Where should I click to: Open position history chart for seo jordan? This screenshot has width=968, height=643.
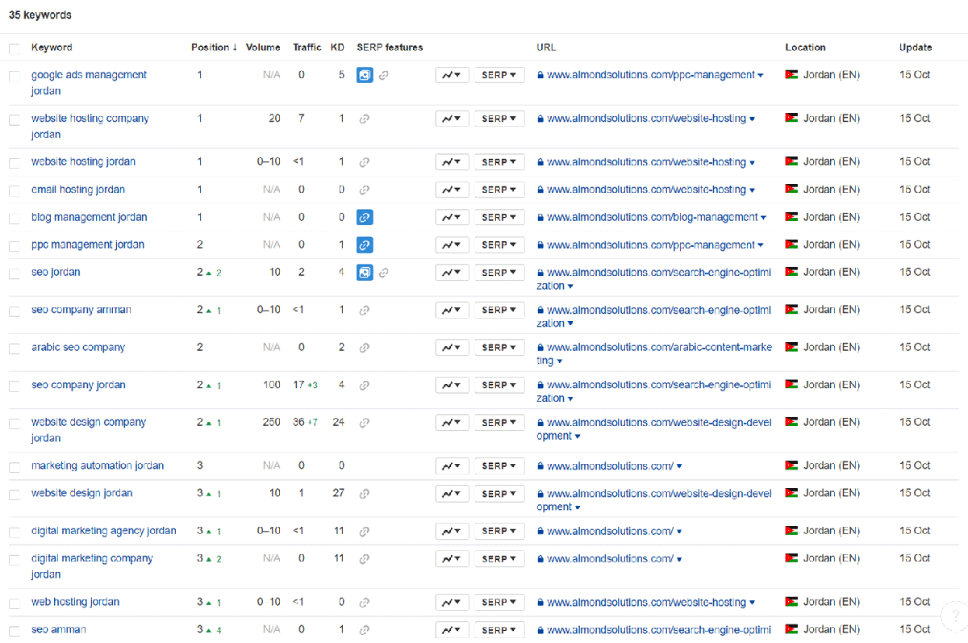point(452,273)
